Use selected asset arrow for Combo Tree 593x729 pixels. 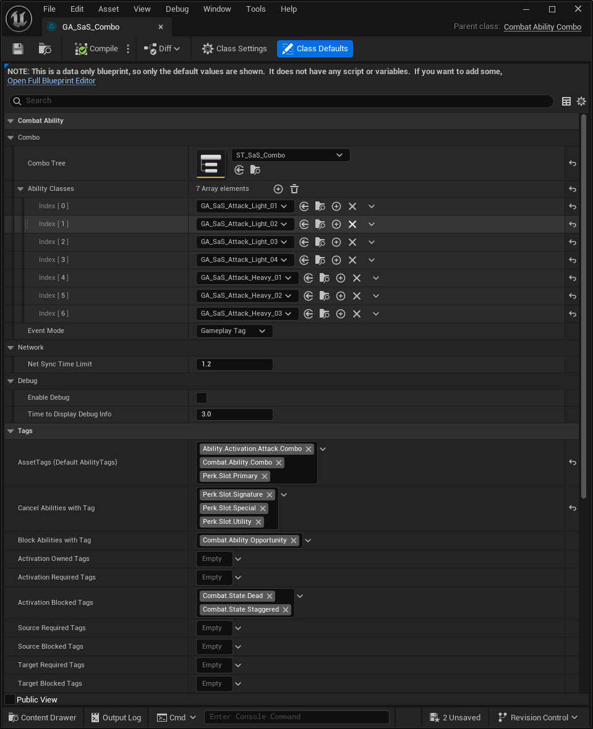click(x=239, y=170)
